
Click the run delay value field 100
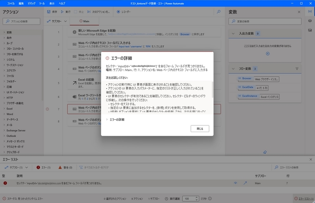(189, 199)
